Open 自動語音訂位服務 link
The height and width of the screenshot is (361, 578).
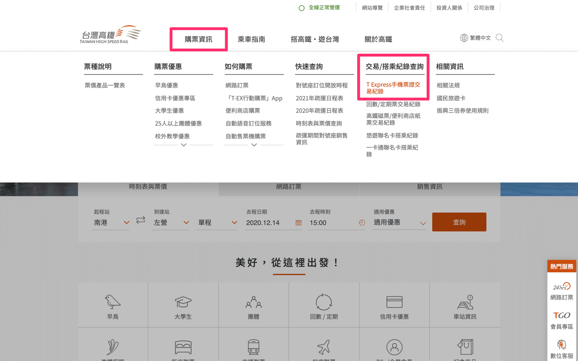249,123
